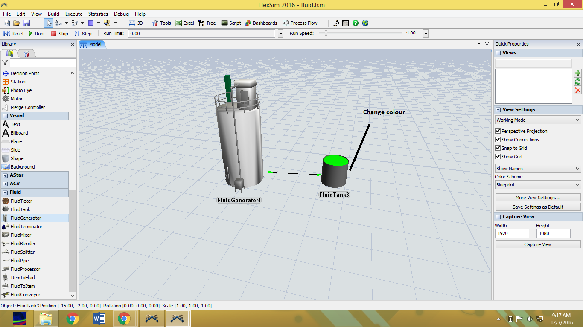
Task: Open the Execute menu
Action: [74, 14]
